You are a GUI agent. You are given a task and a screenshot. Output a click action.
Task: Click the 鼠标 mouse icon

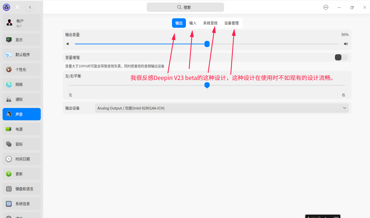click(x=9, y=144)
